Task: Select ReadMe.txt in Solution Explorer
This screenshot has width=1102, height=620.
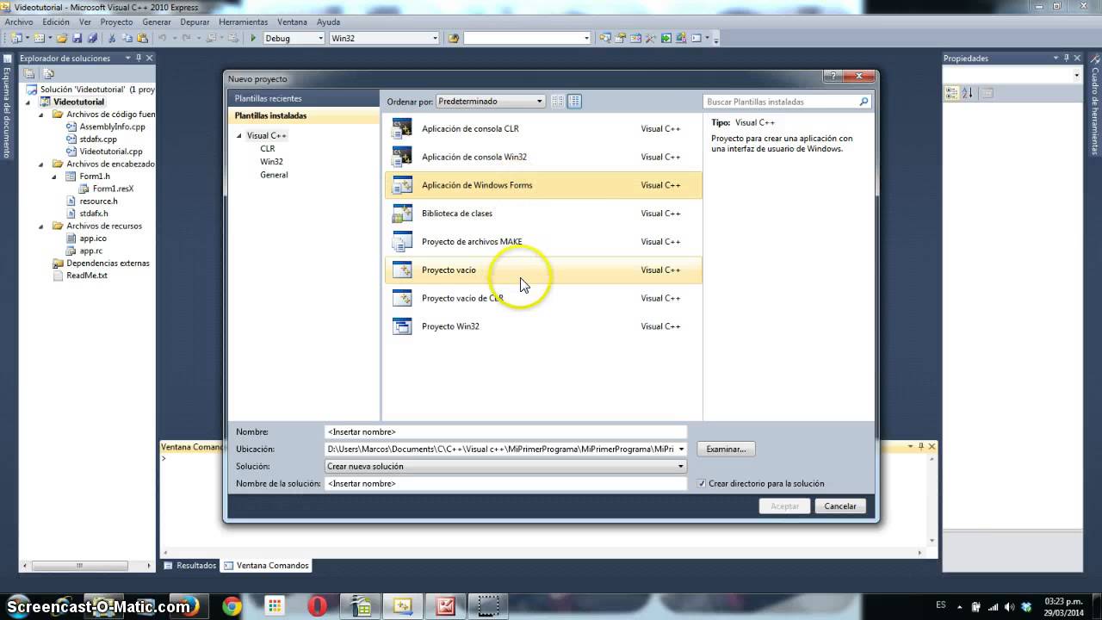Action: pyautogui.click(x=87, y=276)
